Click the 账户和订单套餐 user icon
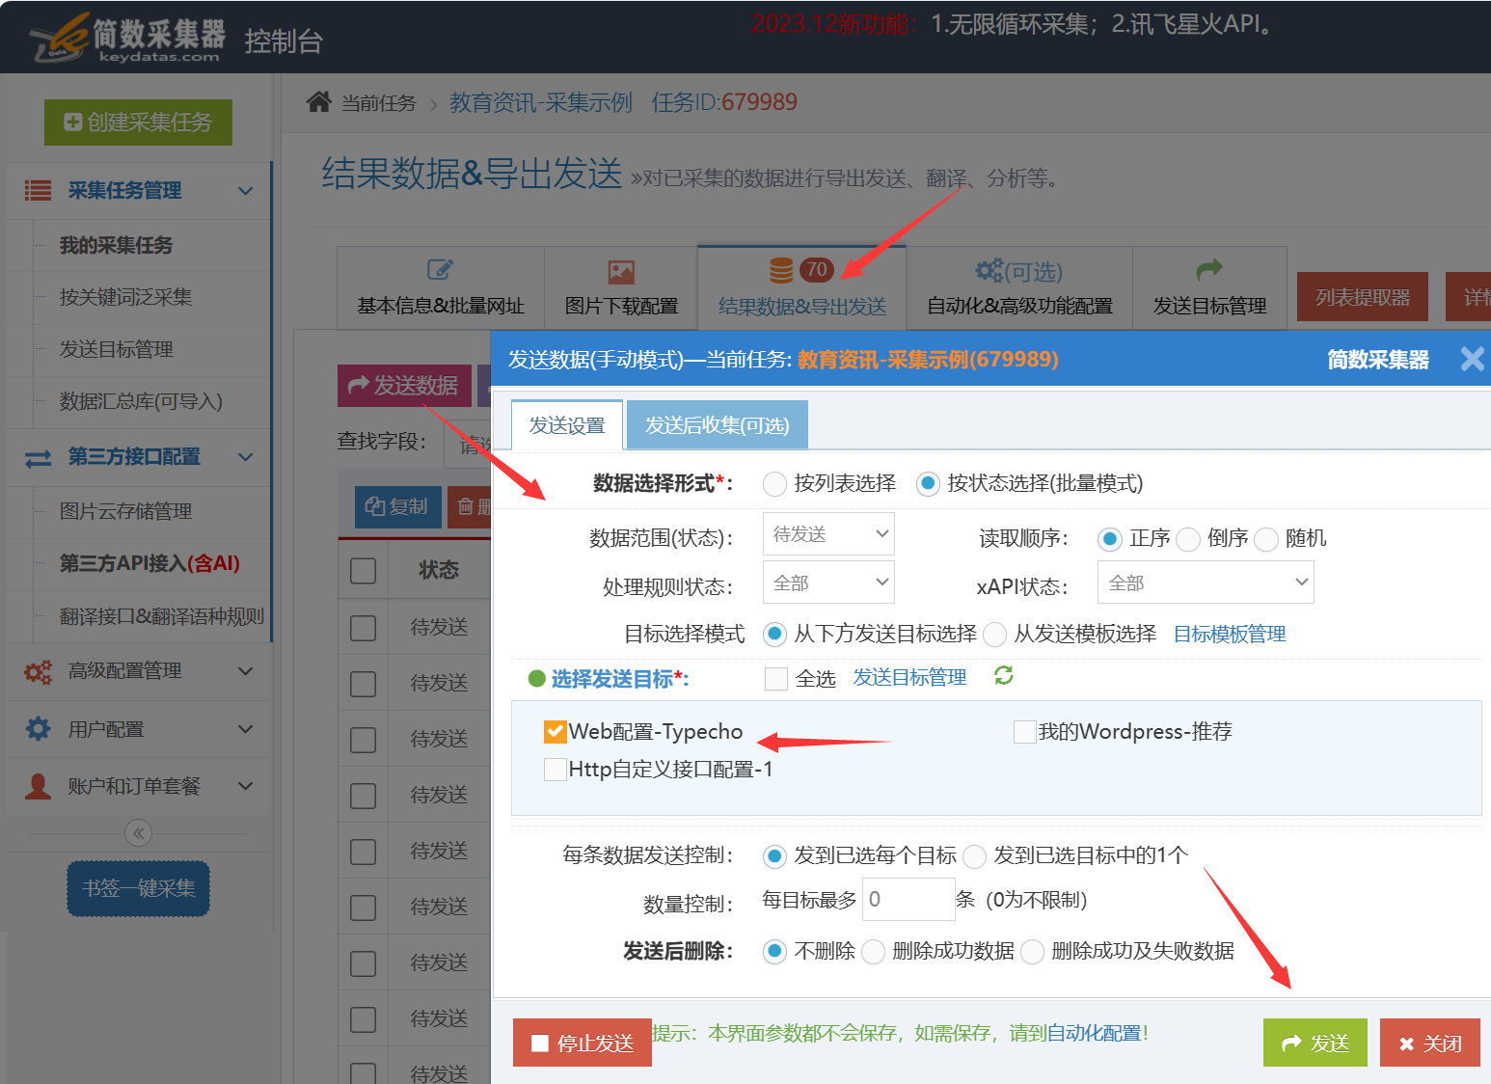Viewport: 1491px width, 1084px height. pyautogui.click(x=38, y=786)
